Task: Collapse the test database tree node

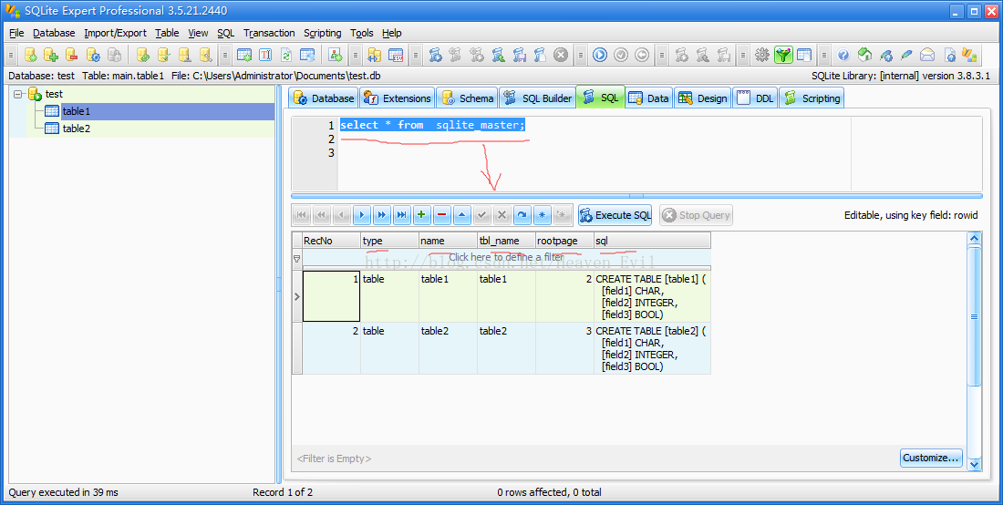Action: click(x=17, y=94)
